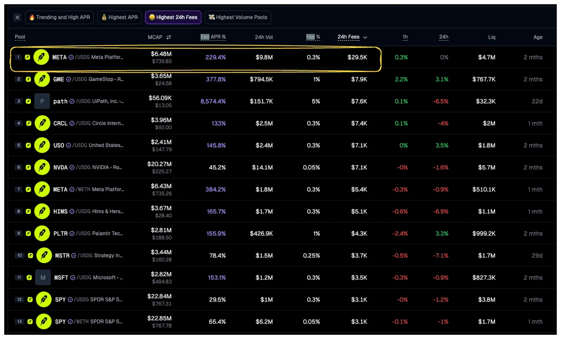This screenshot has height=339, width=561.
Task: Click the META/WETH token logo
Action: pos(42,189)
